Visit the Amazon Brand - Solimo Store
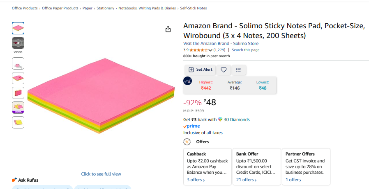 221,43
